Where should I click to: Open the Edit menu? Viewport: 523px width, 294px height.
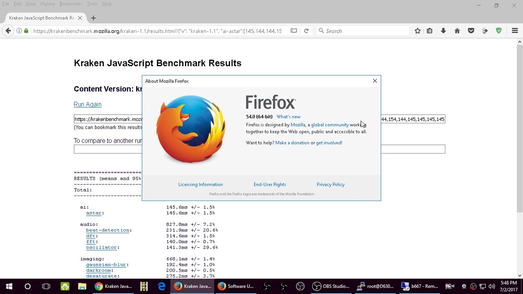pyautogui.click(x=18, y=4)
